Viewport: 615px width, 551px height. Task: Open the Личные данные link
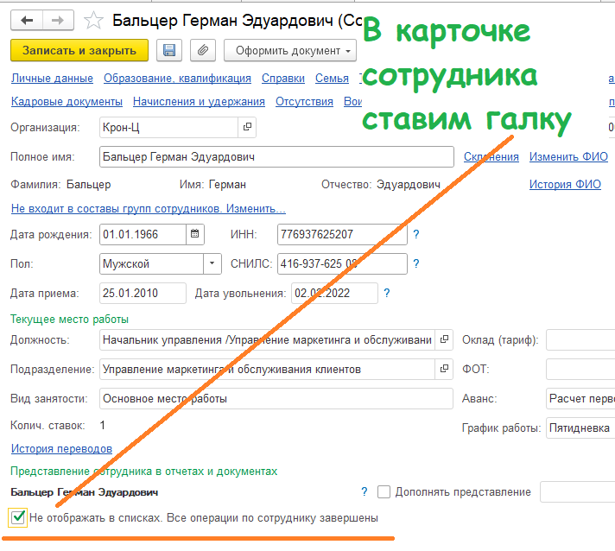click(x=52, y=79)
